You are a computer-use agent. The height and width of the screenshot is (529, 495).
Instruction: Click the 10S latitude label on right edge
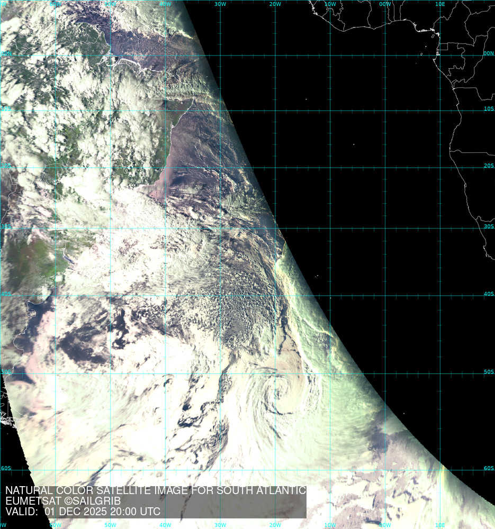tap(488, 109)
